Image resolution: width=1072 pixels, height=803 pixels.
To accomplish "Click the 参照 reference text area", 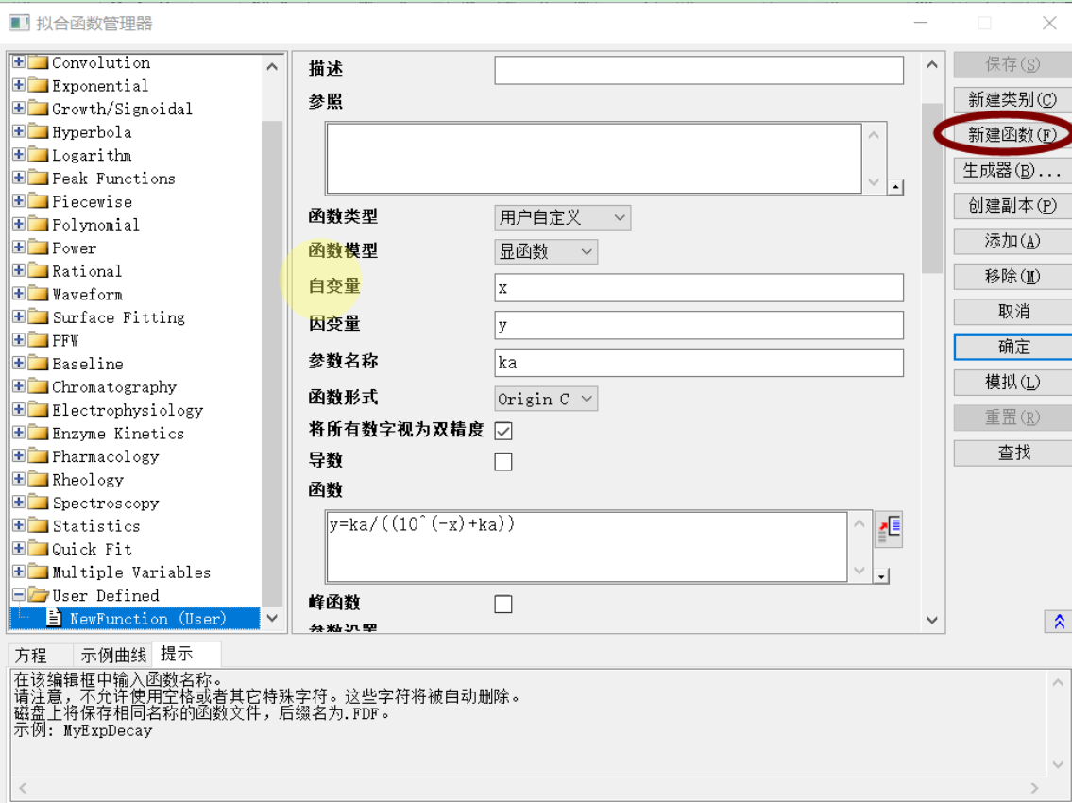I will click(593, 159).
